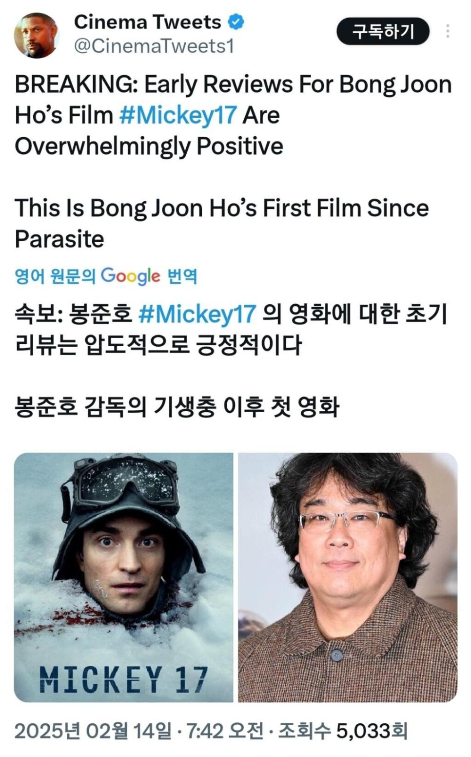Screen dimensions: 471x757
Task: Open the Mickey 17 poster image
Action: (x=123, y=577)
